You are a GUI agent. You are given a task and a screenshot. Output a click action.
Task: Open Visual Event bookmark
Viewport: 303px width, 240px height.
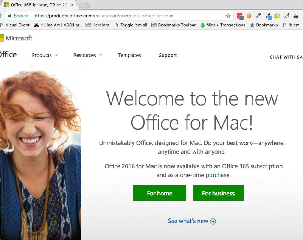(15, 25)
